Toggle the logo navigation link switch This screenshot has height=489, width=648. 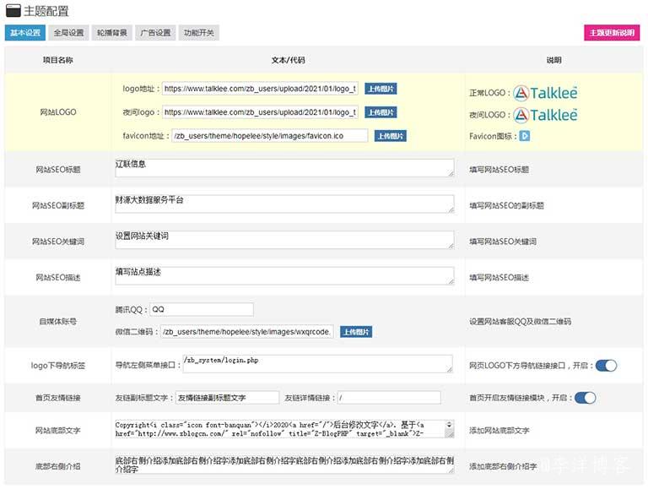606,366
